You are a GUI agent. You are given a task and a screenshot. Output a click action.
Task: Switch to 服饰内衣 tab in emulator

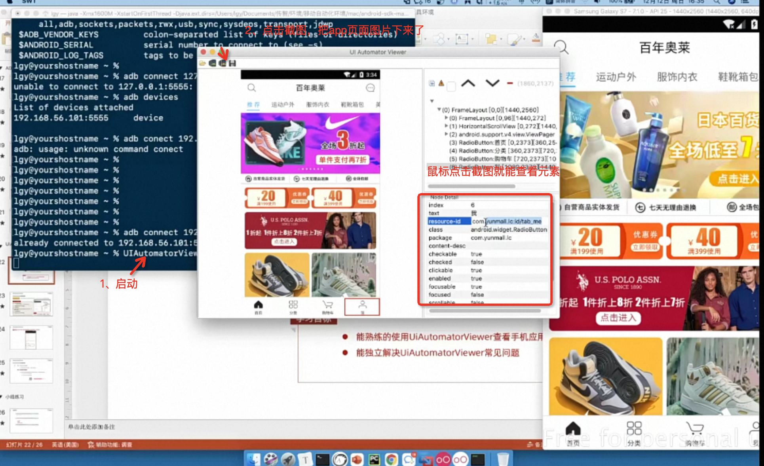677,77
